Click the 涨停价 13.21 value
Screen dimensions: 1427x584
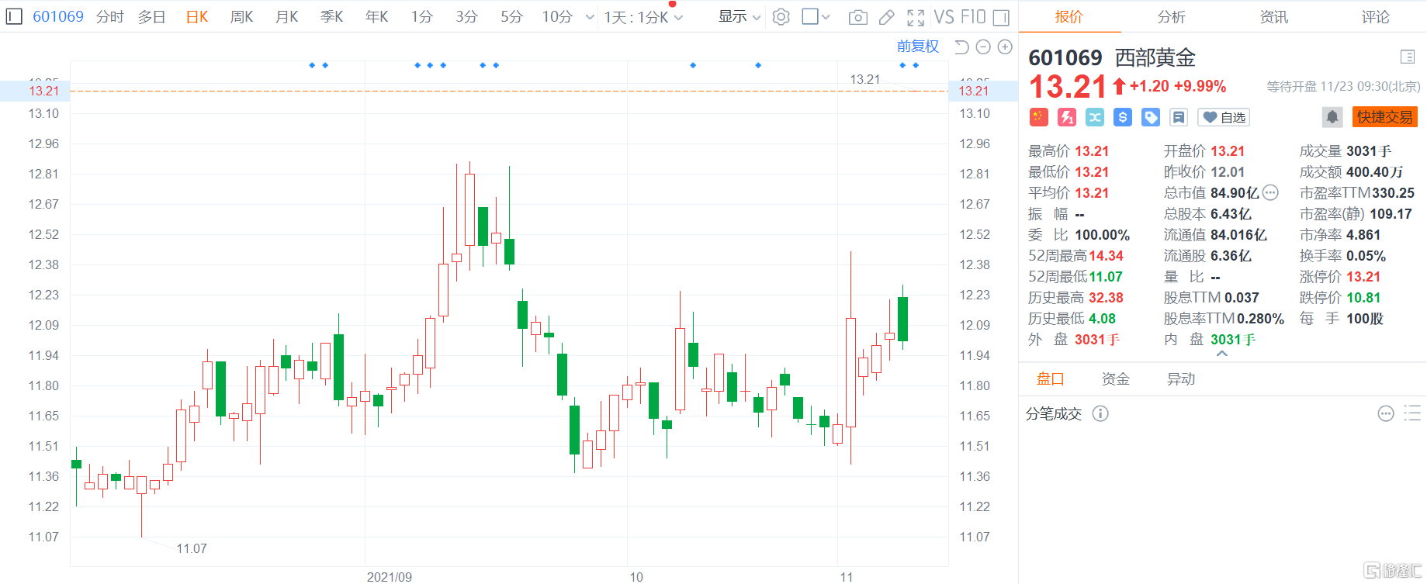[1363, 276]
